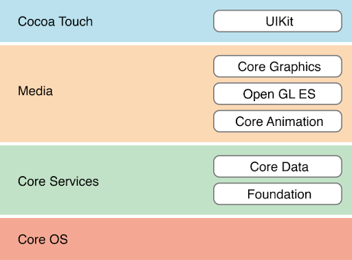Screen dimensions: 352x260
Task: Click gap between Core Data and Foundation boxes
Action: pos(278,180)
